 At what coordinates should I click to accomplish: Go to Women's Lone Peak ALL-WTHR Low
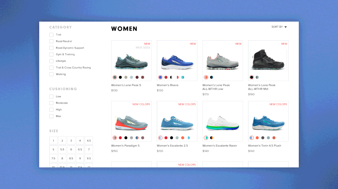click(216, 87)
